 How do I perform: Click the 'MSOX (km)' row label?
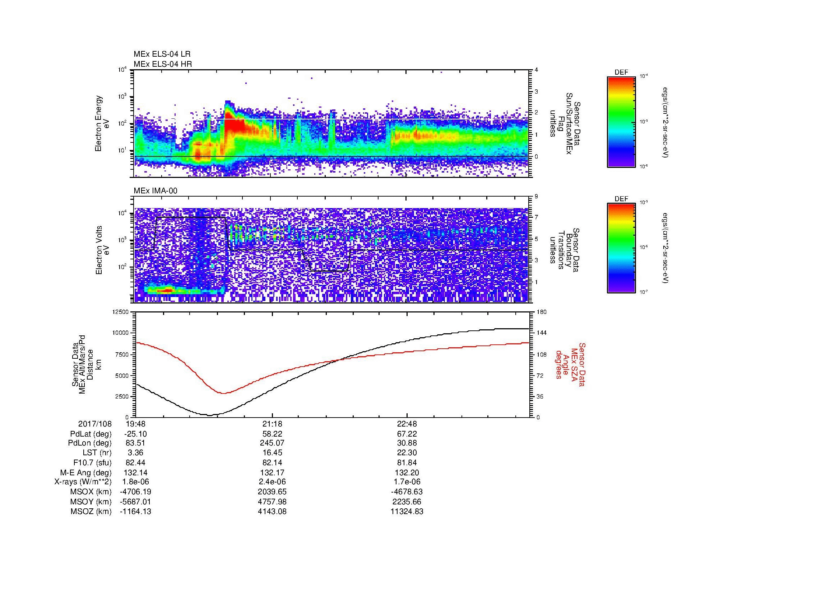pyautogui.click(x=91, y=492)
